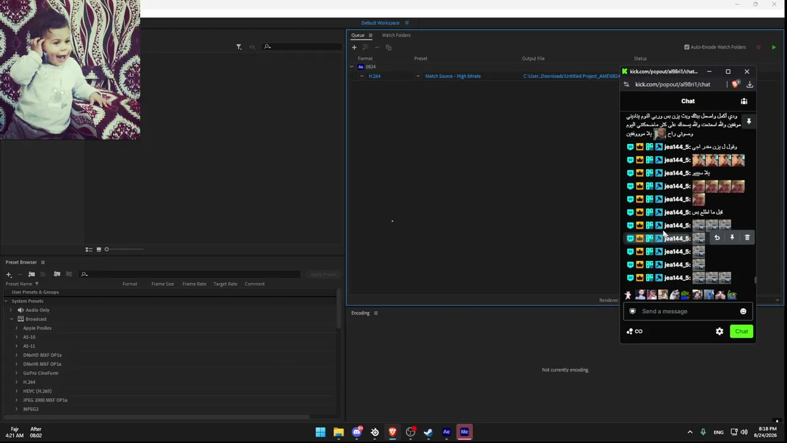Open the Match Source preset dropdown
The width and height of the screenshot is (787, 443).
pyautogui.click(x=418, y=76)
